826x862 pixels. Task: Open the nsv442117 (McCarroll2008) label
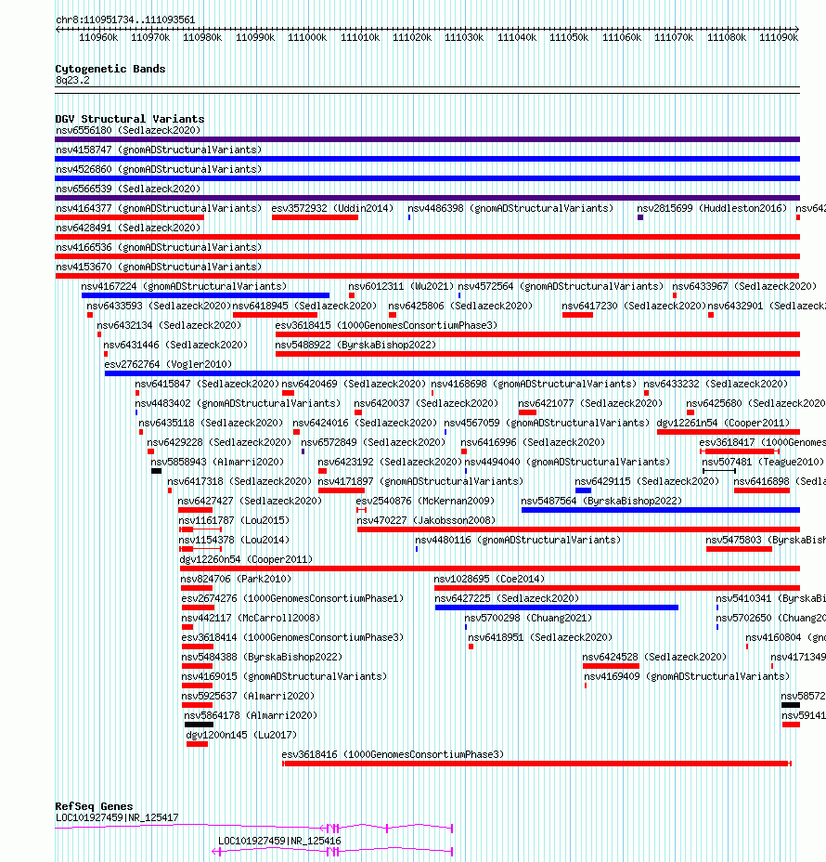(251, 618)
